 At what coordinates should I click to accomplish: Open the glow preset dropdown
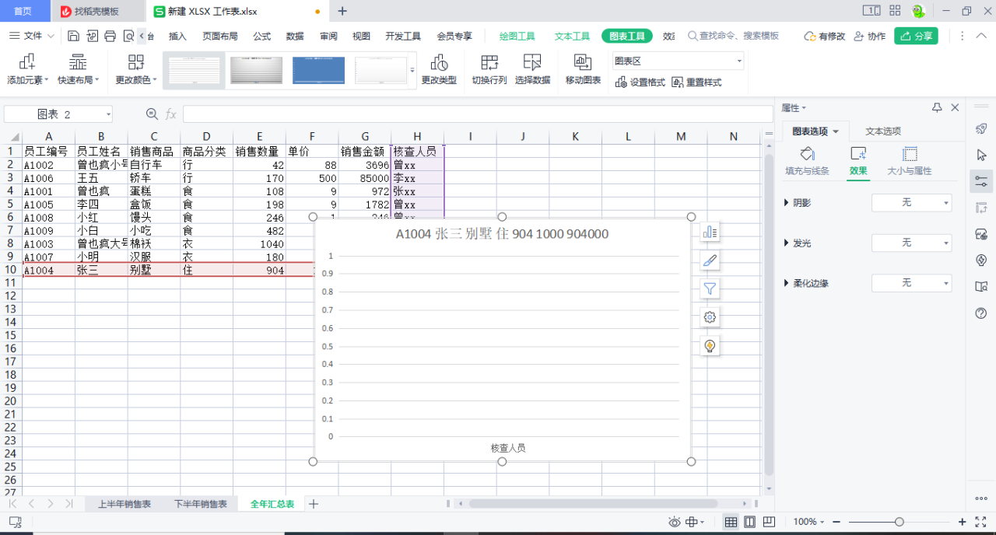(x=911, y=243)
